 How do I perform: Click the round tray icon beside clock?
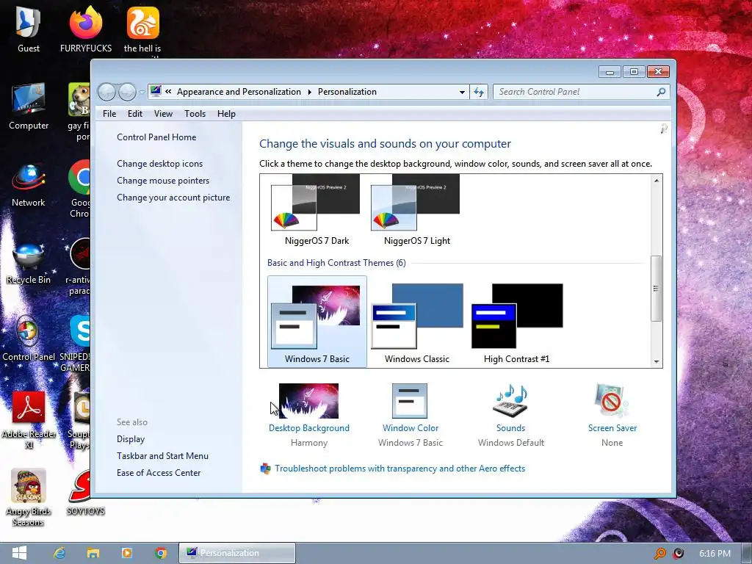(x=678, y=554)
